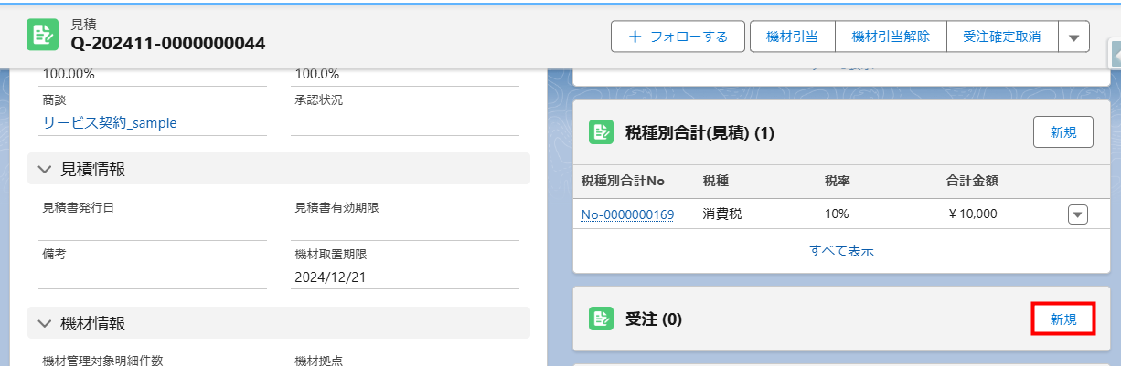Open the サービス契約_sample opportunity link
Screen dimensions: 1121x366
click(x=109, y=122)
